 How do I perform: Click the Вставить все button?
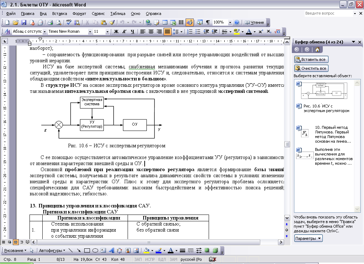311,59
